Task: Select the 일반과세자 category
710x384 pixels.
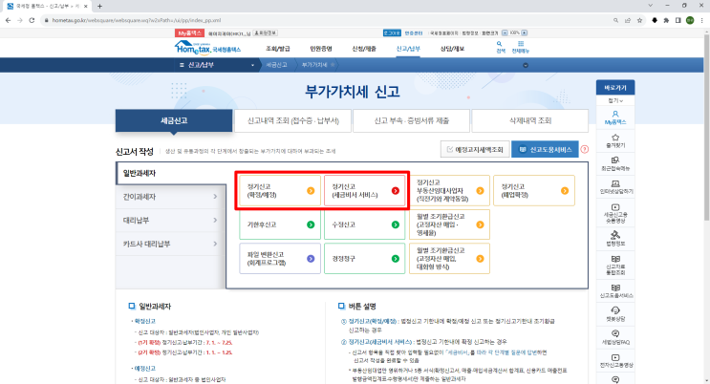Action: 171,173
